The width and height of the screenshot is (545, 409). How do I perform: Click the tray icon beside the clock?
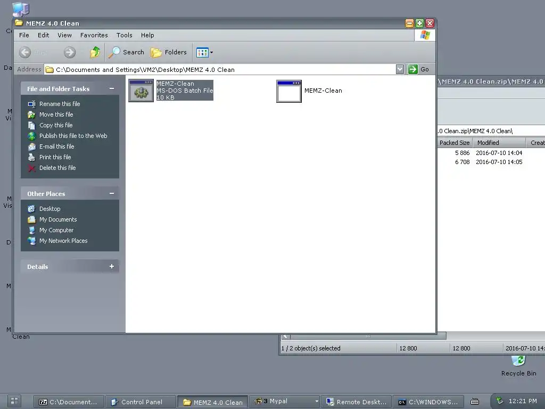pyautogui.click(x=499, y=401)
